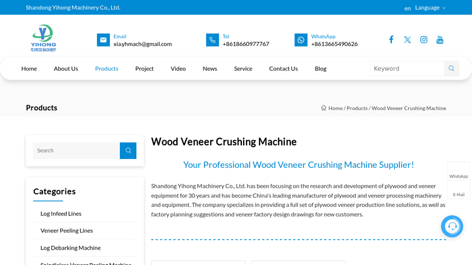Click the phone number +8618660977767
This screenshot has width=472, height=265.
pyautogui.click(x=246, y=44)
